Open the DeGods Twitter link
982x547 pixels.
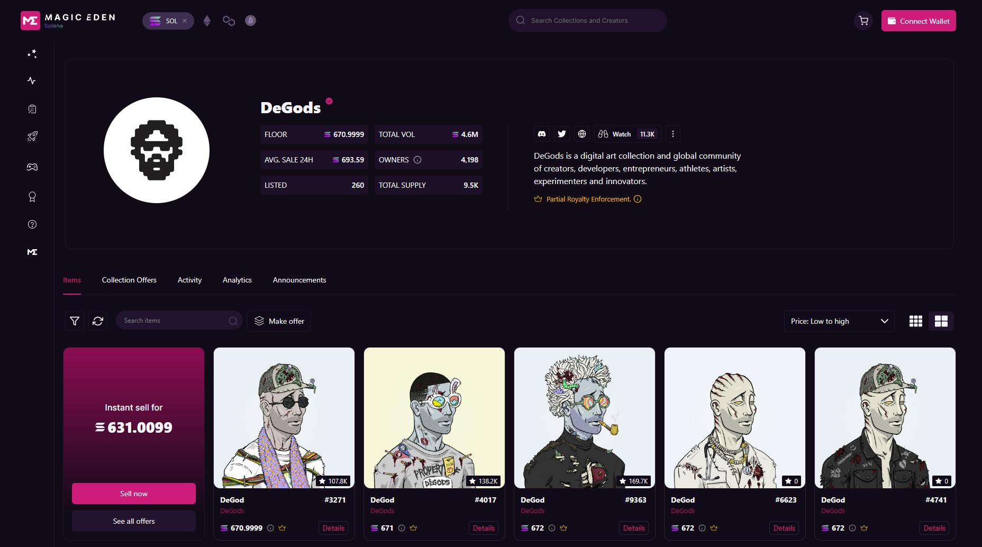click(x=562, y=134)
